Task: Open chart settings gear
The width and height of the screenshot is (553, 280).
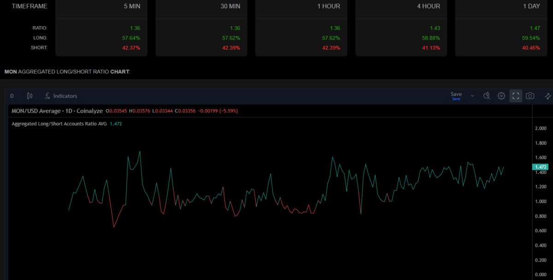Action: coord(501,96)
